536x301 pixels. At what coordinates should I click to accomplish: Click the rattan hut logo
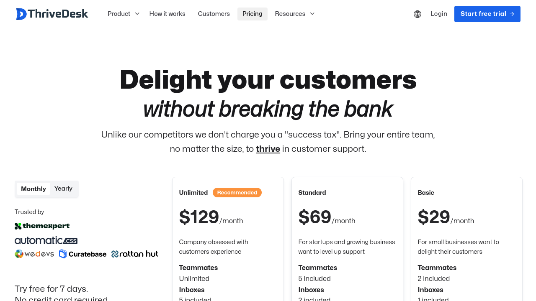click(x=135, y=254)
